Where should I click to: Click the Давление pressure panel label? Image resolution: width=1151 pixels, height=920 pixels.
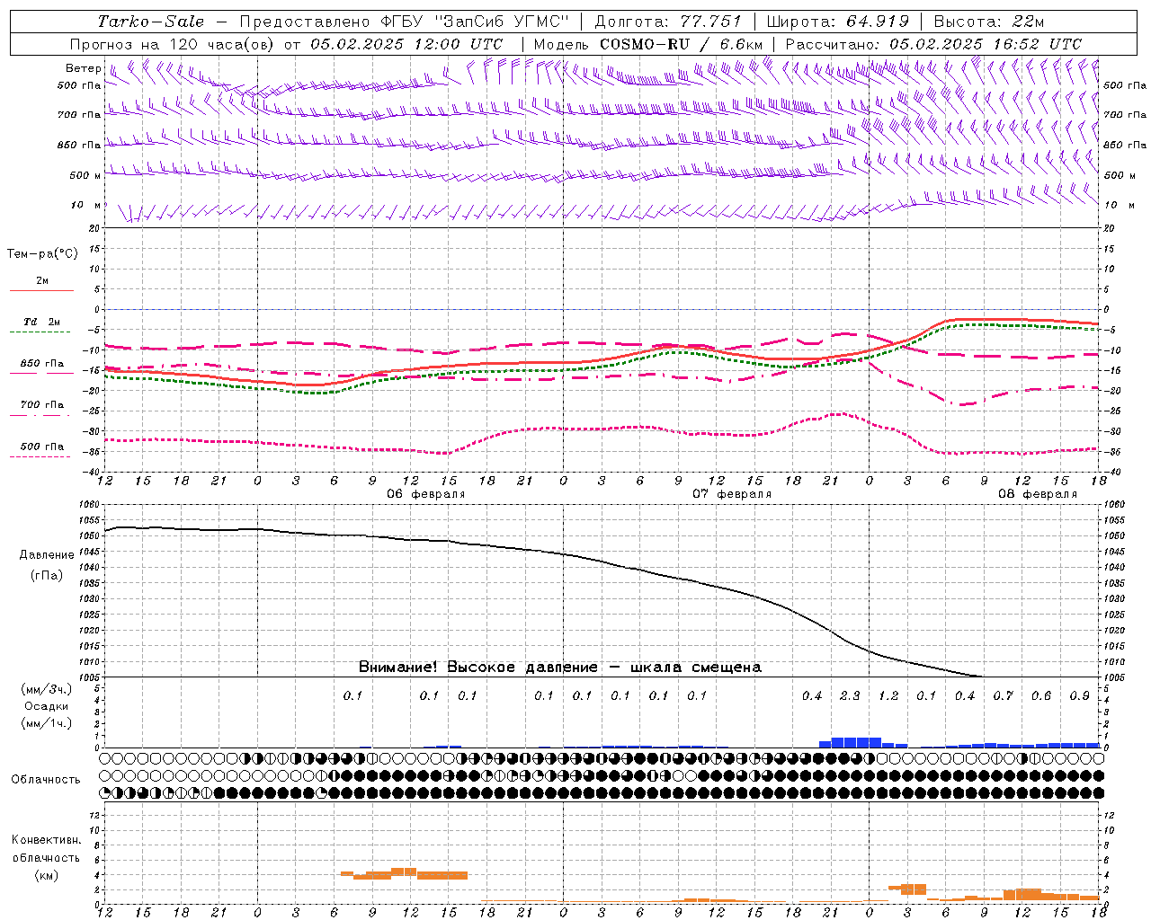coord(45,555)
